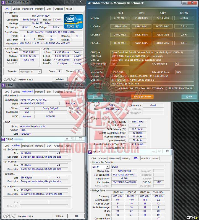199x220 pixels.
Task: Click the Name field Intel Core i7 3820
Action: (x=41, y=16)
